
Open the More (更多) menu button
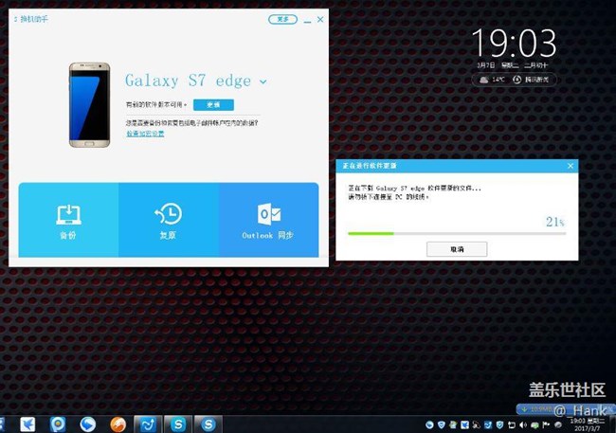coord(282,19)
